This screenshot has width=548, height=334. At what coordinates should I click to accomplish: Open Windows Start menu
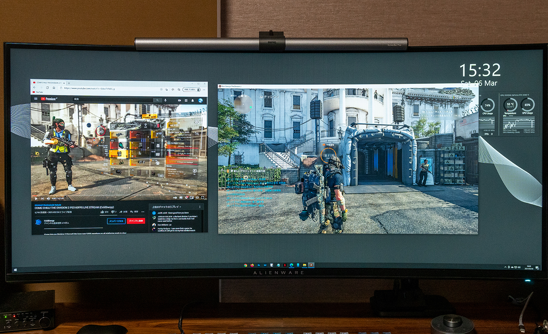coord(15,270)
